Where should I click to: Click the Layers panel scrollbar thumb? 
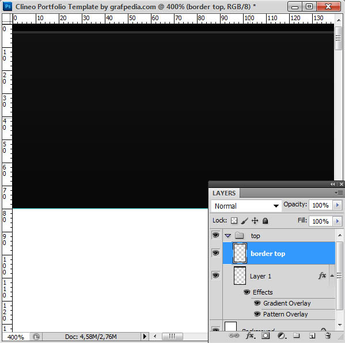pos(339,276)
